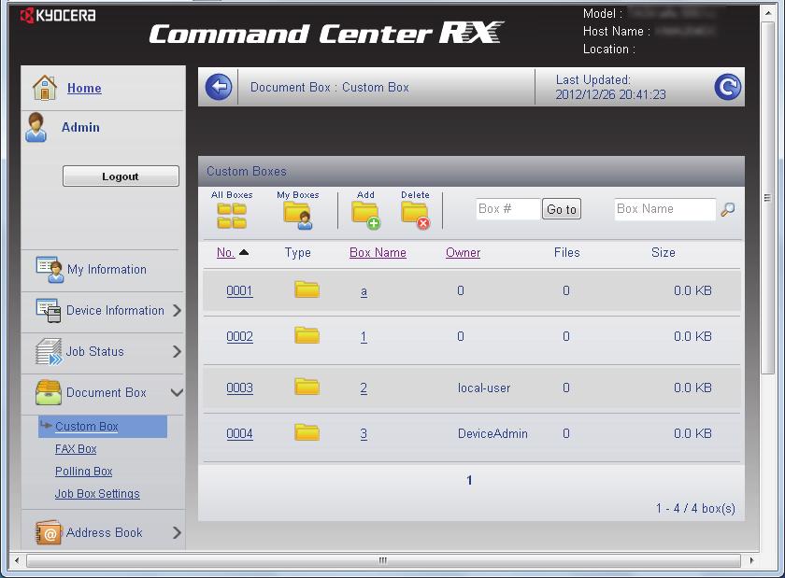Open box name 2 in row 0003
This screenshot has height=578, width=785.
tap(364, 388)
